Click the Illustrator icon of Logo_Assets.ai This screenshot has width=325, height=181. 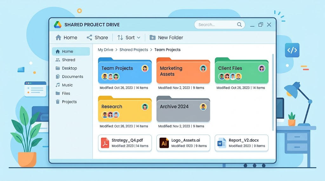[164, 143]
